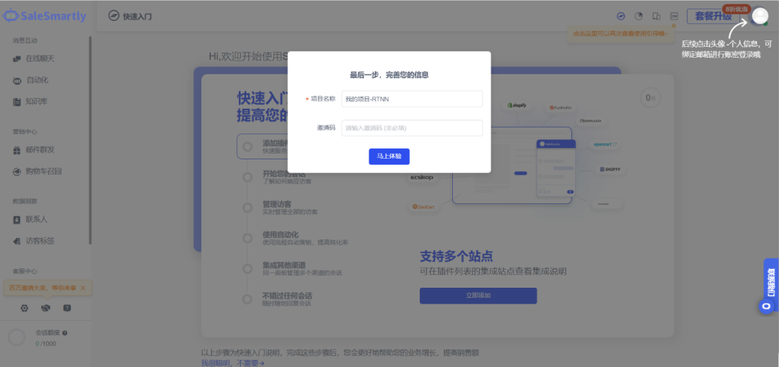Image resolution: width=779 pixels, height=367 pixels.
Task: Open the settings gear icon in sidebar
Action: 25,308
